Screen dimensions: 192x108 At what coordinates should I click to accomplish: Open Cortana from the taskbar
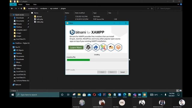point(62,95)
